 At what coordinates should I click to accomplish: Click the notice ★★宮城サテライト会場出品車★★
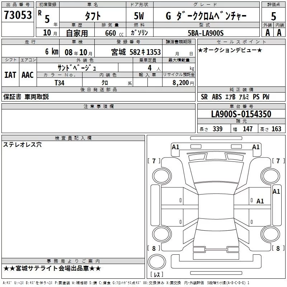coord(52,268)
